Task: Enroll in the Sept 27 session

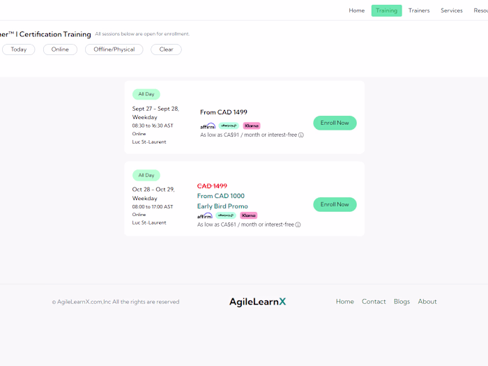Action: click(x=335, y=123)
